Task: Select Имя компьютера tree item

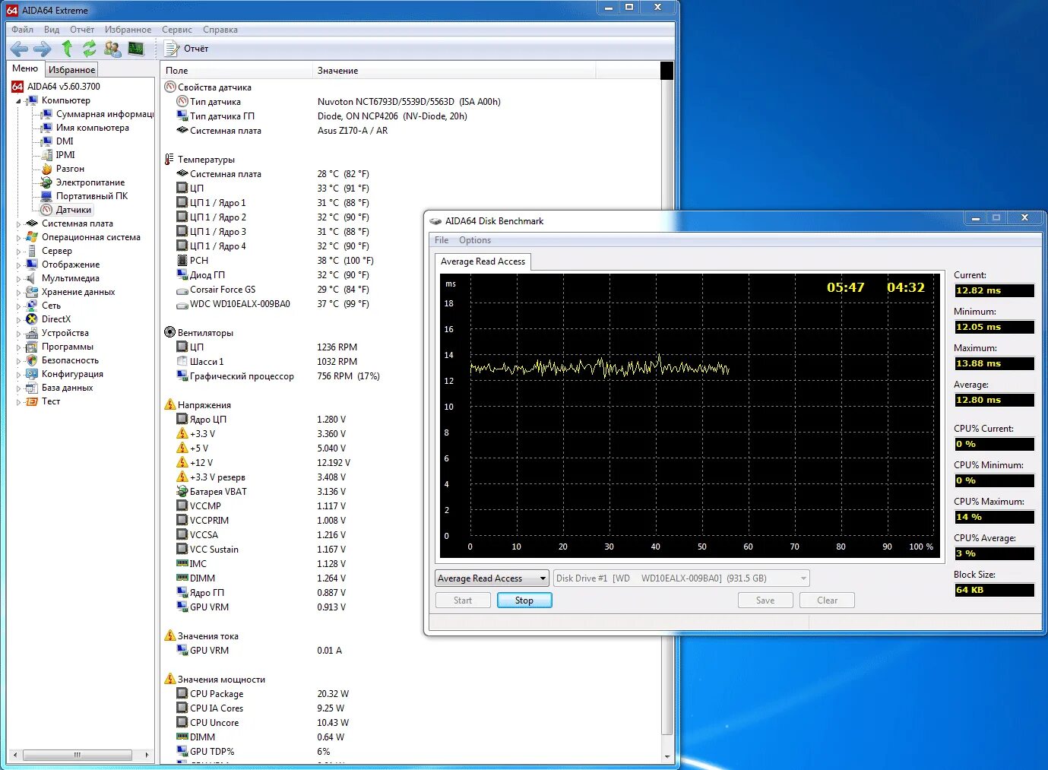Action: pos(93,128)
